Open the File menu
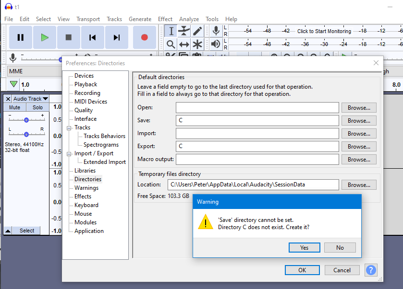This screenshot has height=289, width=403. pos(9,19)
